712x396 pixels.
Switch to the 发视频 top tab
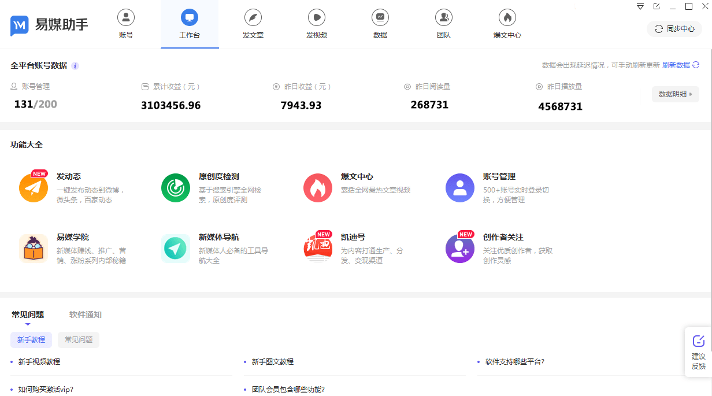click(x=317, y=24)
